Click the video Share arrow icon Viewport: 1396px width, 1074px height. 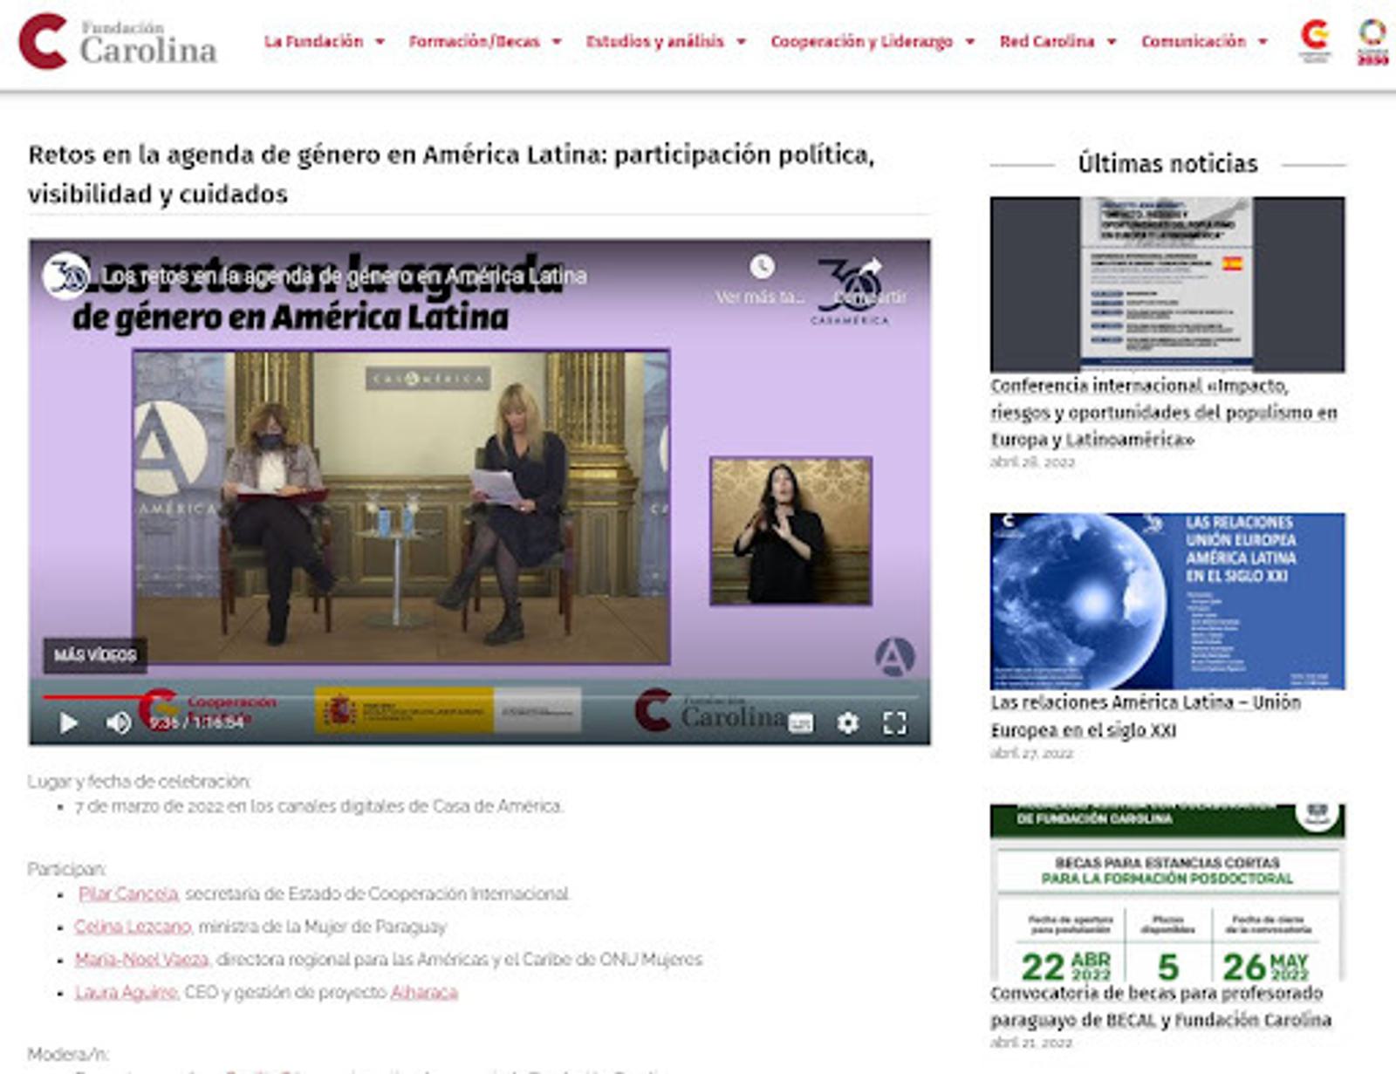pos(870,269)
